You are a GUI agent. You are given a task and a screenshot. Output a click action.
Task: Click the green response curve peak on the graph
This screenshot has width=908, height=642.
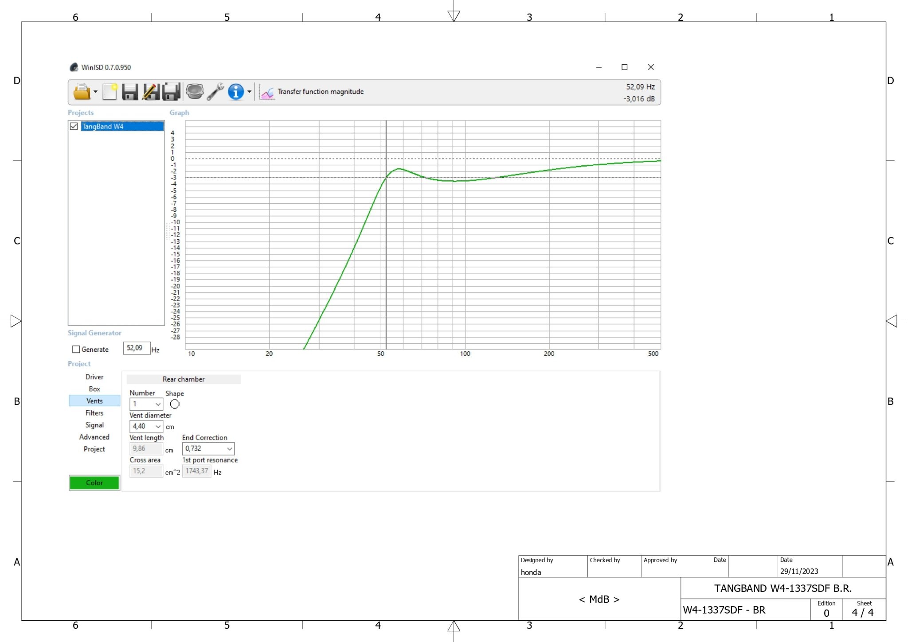click(x=399, y=169)
